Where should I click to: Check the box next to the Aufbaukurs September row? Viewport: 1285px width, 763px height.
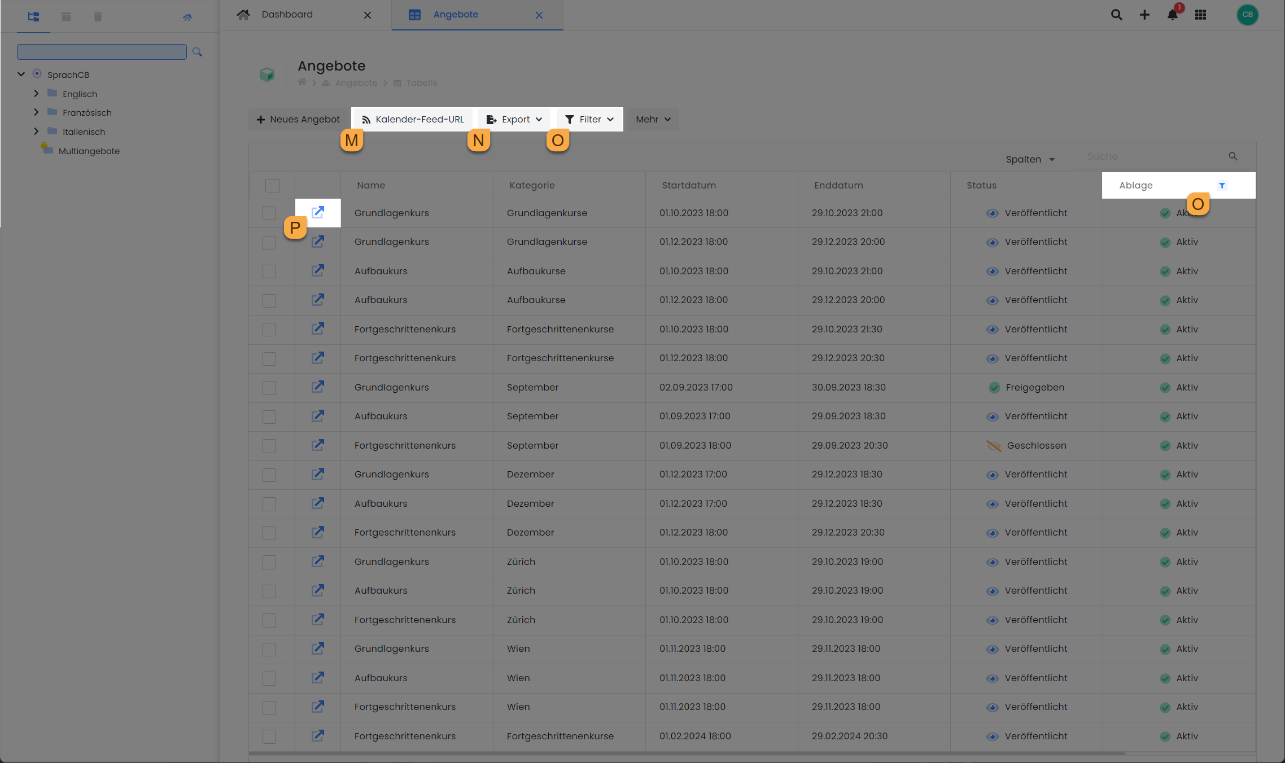click(269, 416)
